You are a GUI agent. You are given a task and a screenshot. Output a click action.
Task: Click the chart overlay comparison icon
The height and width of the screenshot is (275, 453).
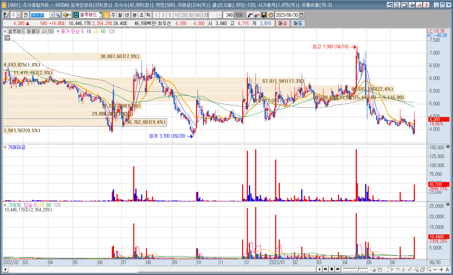click(257, 15)
